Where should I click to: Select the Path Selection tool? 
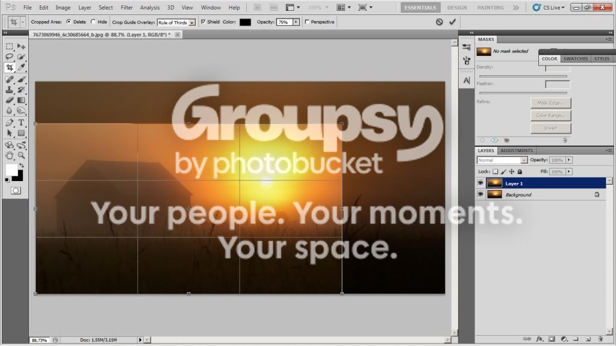tap(10, 133)
